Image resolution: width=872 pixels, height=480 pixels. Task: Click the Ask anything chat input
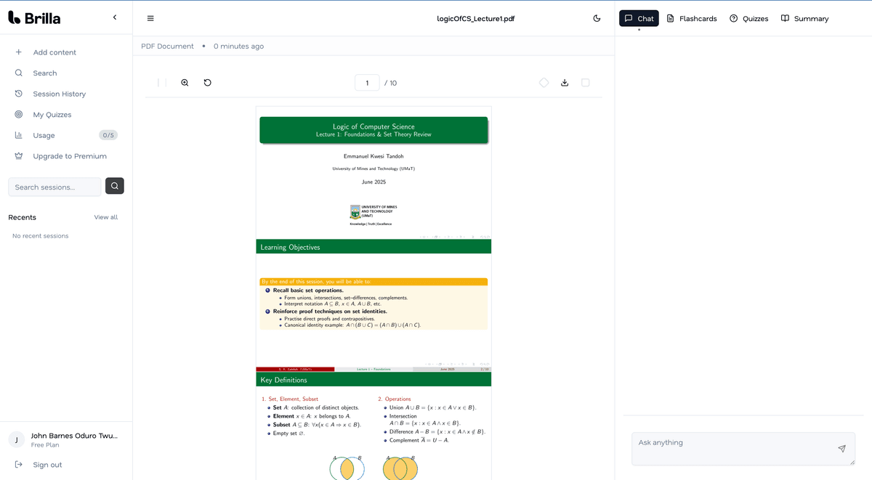(x=743, y=449)
